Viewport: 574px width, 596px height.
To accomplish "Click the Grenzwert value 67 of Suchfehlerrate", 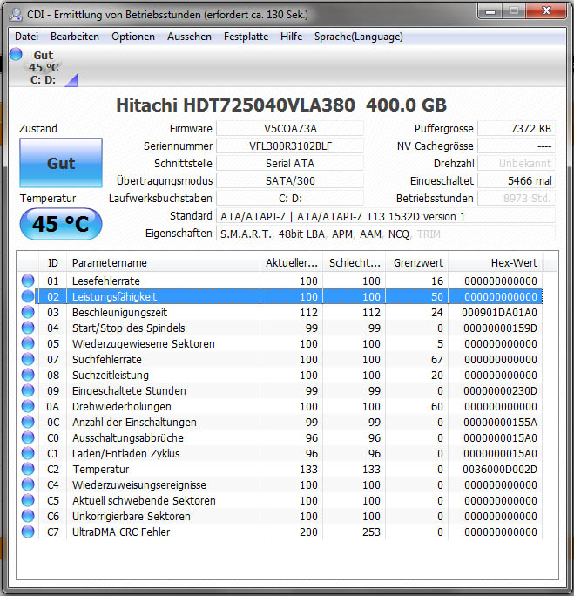I will tap(437, 359).
